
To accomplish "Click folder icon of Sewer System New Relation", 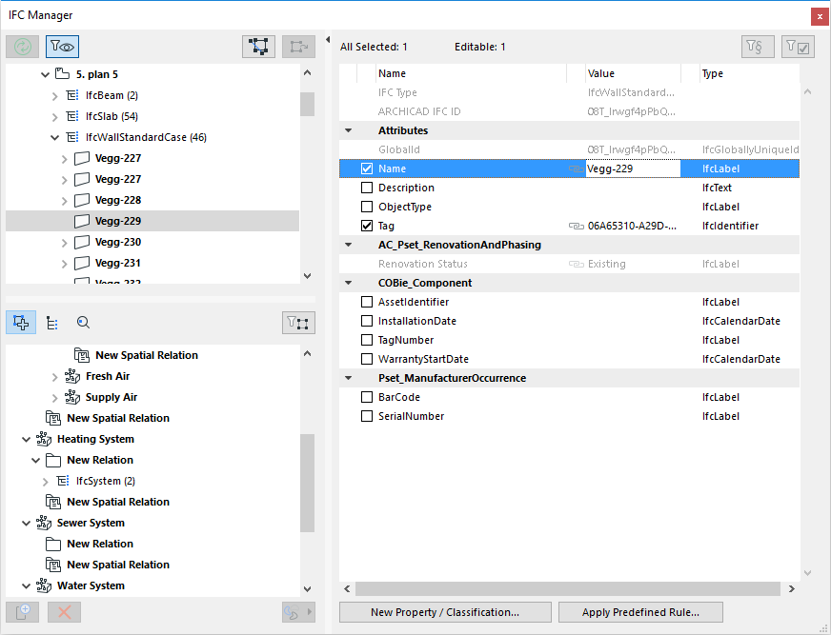I will tap(53, 544).
